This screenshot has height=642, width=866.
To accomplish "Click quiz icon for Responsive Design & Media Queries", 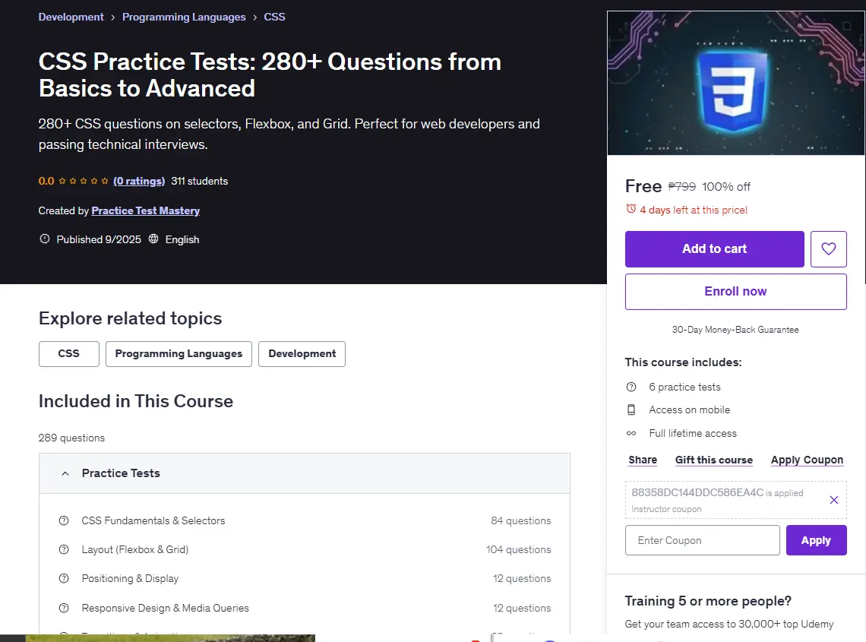I will coord(64,608).
